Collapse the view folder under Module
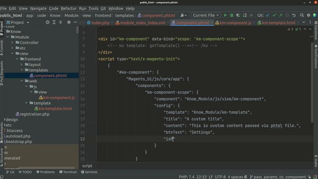 click(12, 54)
